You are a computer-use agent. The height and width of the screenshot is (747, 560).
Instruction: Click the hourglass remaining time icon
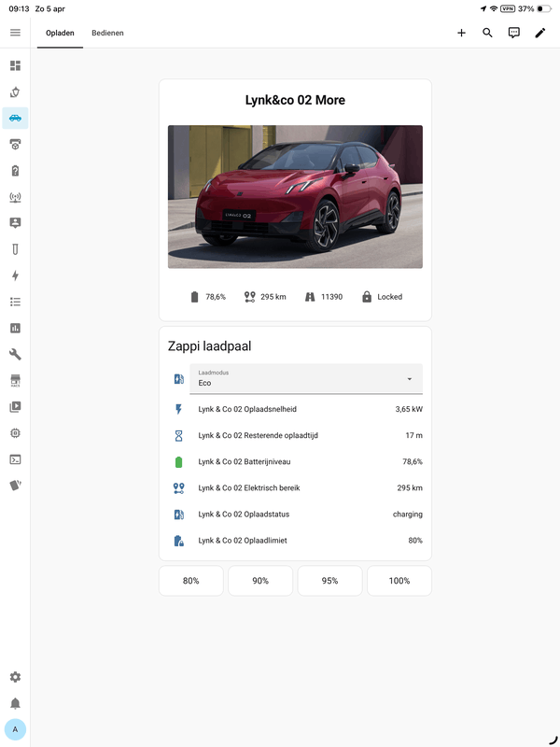[x=178, y=435]
